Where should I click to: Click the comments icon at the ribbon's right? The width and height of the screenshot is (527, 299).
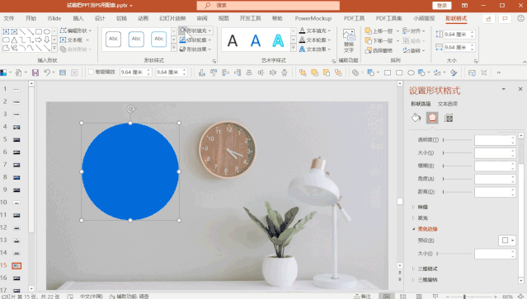pyautogui.click(x=505, y=19)
